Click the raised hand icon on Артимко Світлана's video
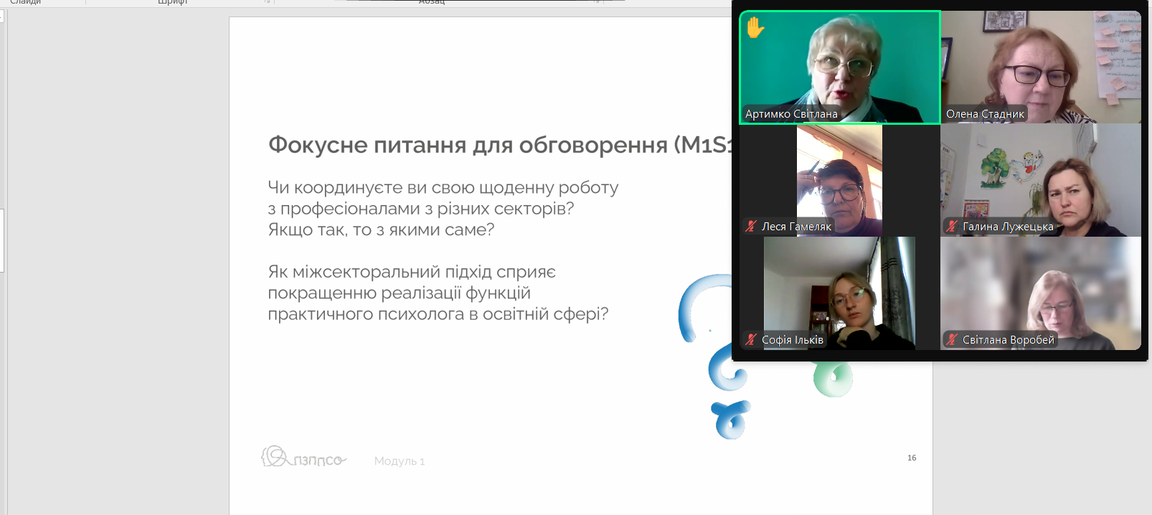Viewport: 1152px width, 515px height. click(755, 28)
